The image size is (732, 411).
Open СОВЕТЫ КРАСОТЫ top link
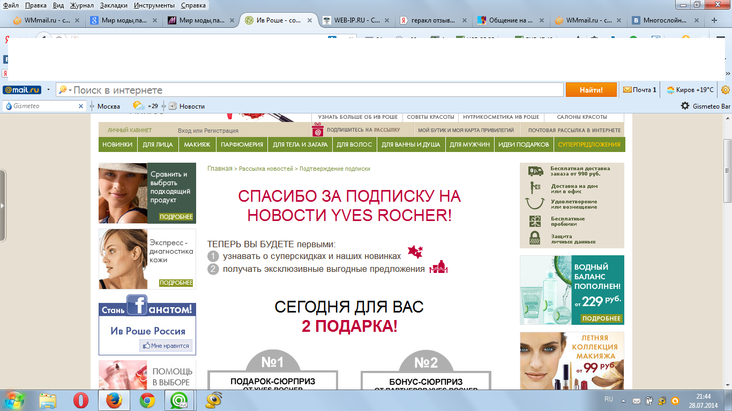(430, 117)
